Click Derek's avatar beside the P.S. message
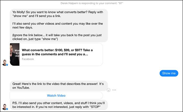Viewport: 183px width, 112px height. [x=5, y=107]
